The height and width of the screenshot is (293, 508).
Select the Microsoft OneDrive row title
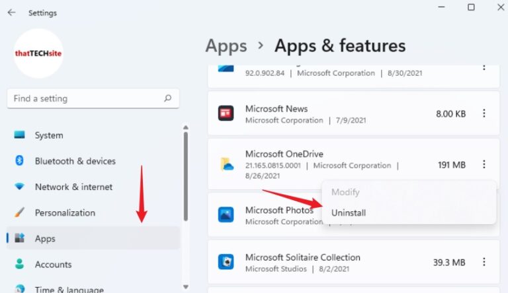284,154
